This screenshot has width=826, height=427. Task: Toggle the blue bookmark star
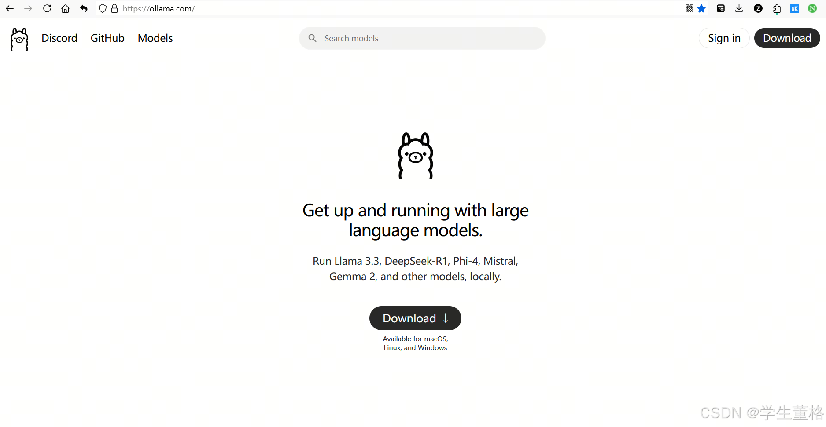tap(702, 8)
